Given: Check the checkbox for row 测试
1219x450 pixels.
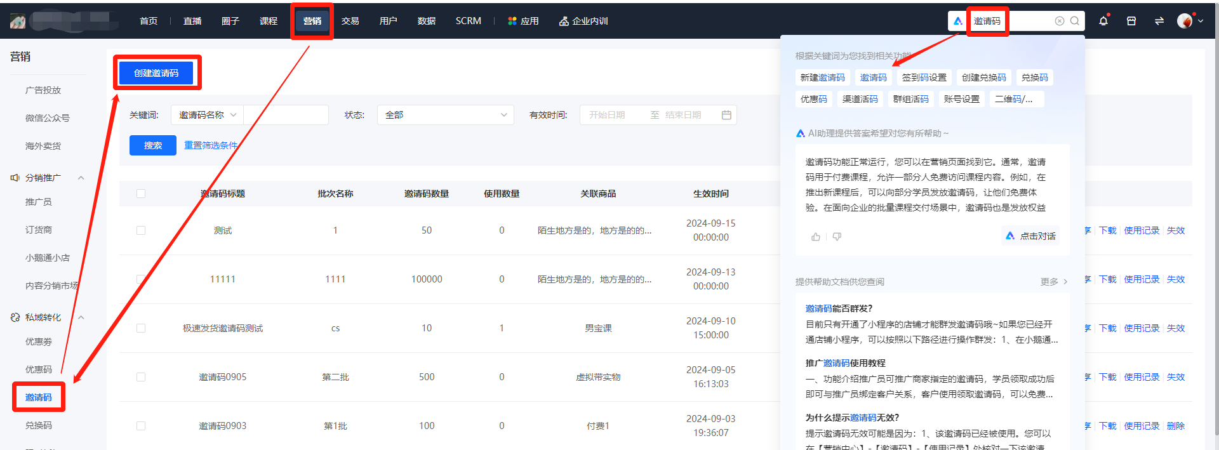Looking at the screenshot, I should click(141, 230).
